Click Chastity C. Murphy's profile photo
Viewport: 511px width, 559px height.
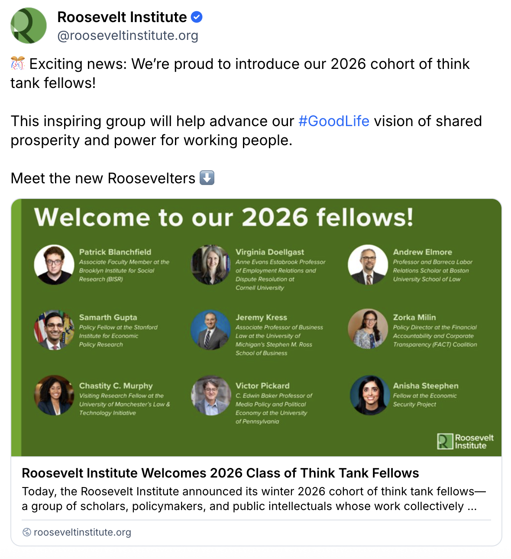(54, 395)
